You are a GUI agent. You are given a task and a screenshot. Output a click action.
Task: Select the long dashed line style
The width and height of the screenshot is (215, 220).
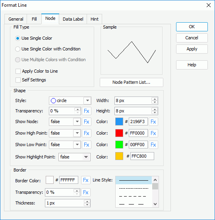coord(134,204)
